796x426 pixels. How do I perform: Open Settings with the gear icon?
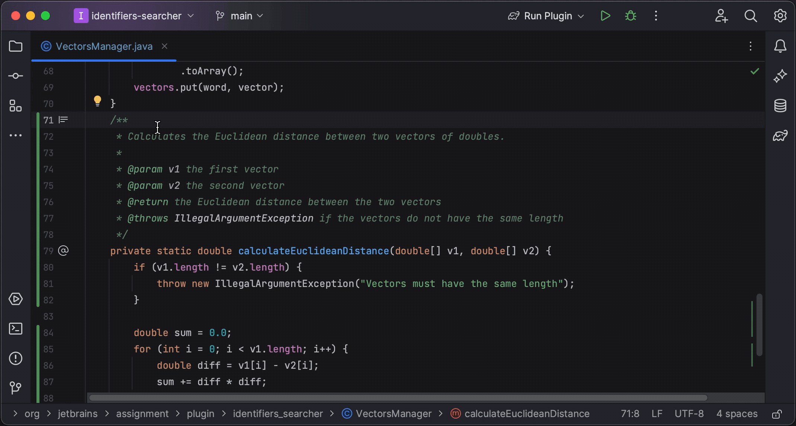(780, 16)
